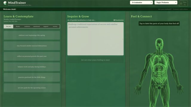
Task: Click the 'Inquire & Grow' heading
Action: [x=78, y=16]
